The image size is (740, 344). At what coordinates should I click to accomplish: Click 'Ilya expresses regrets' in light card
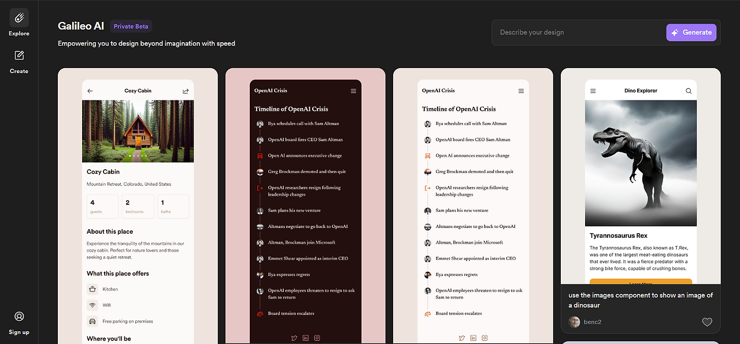point(457,275)
